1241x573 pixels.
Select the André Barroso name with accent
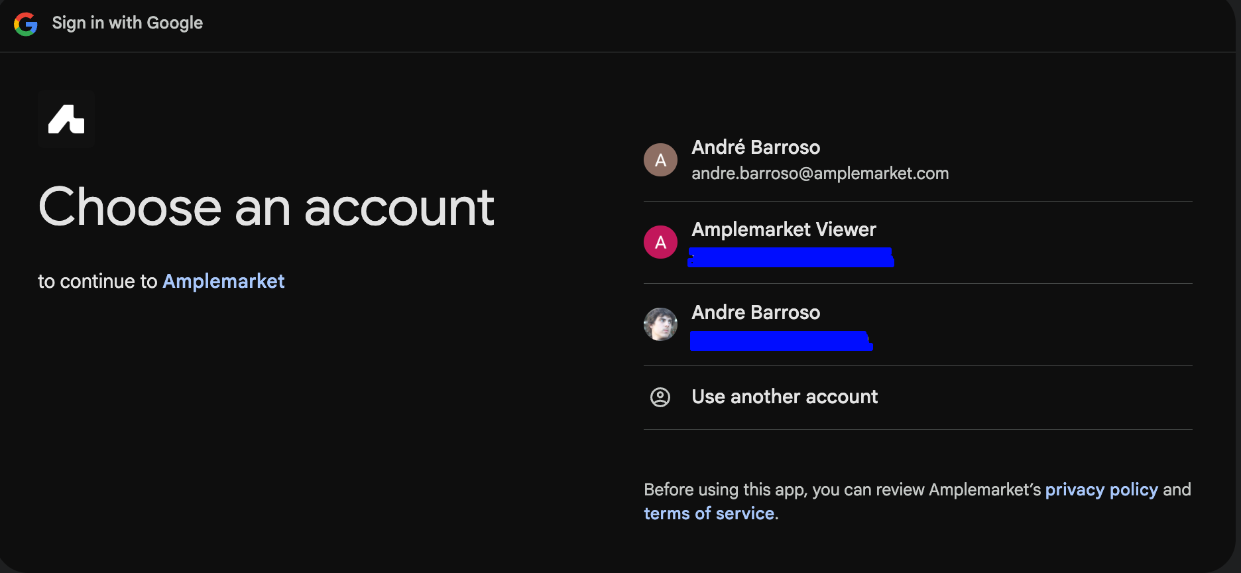click(756, 147)
